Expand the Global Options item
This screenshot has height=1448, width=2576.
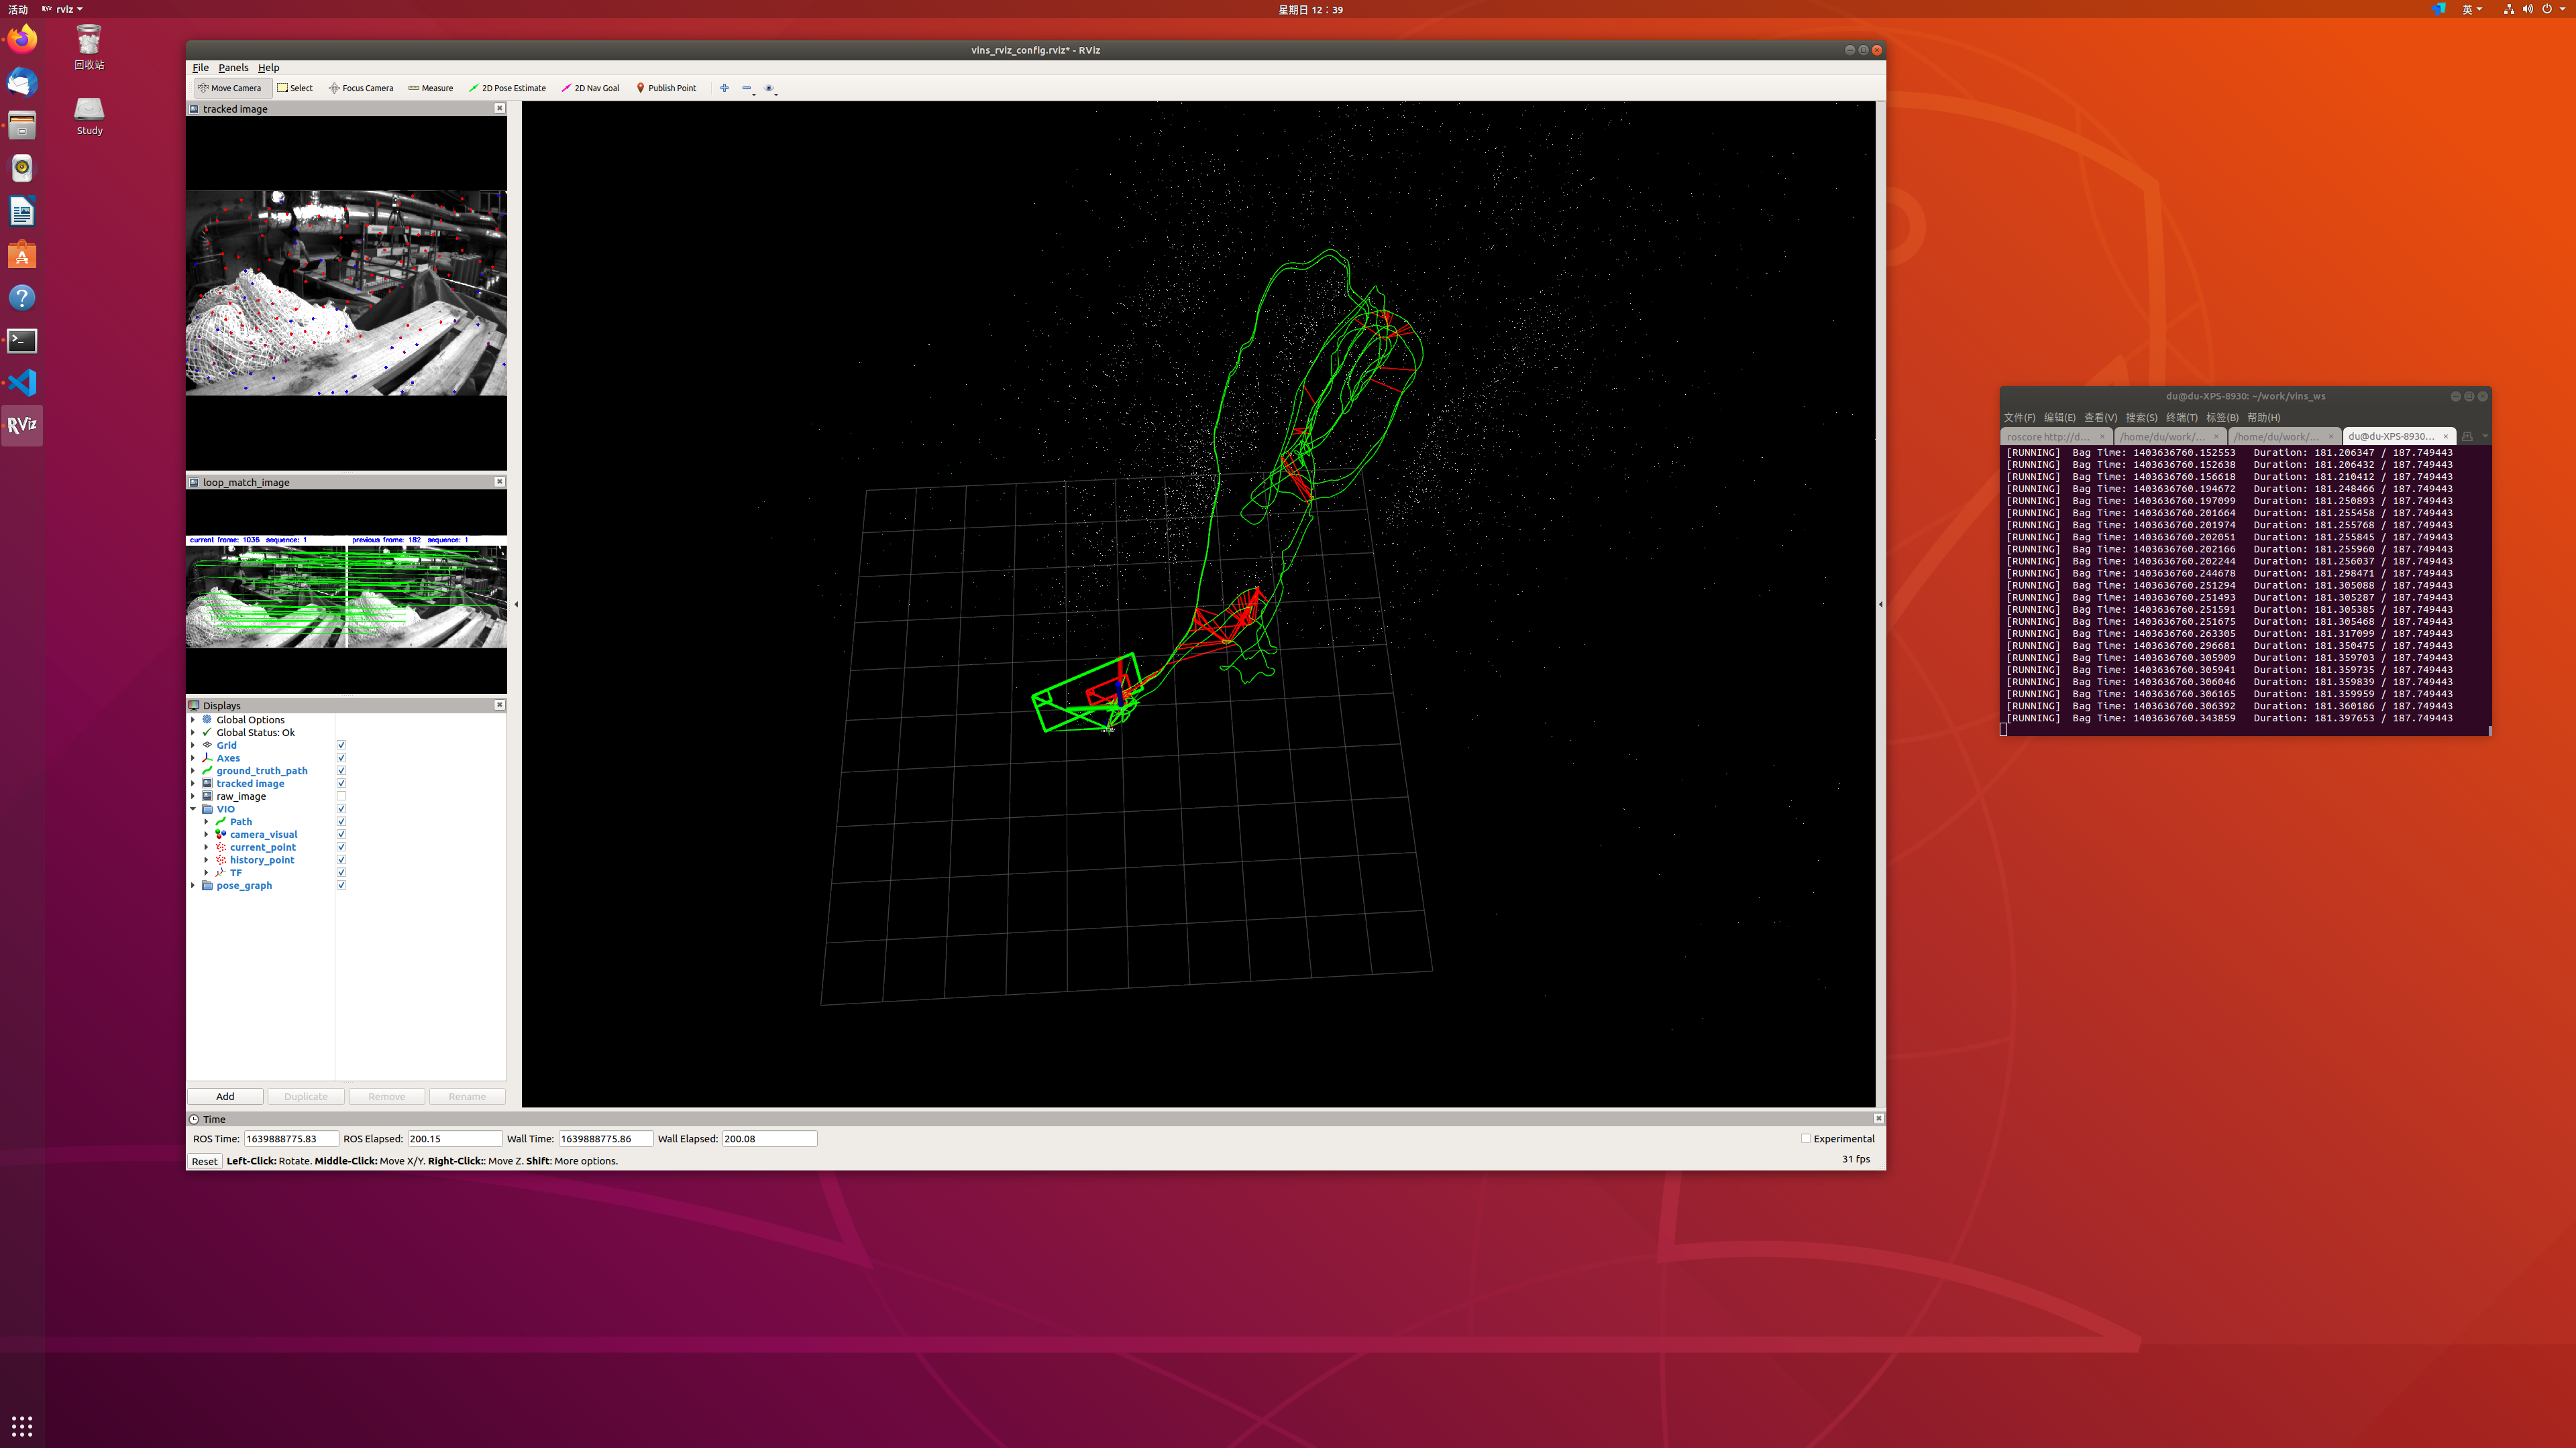tap(193, 719)
